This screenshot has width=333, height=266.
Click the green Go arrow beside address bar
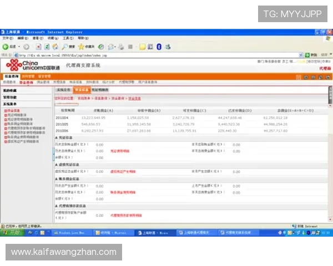tap(306, 55)
